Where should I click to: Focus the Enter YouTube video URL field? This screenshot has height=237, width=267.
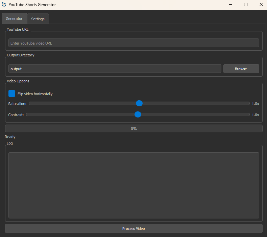tap(134, 43)
